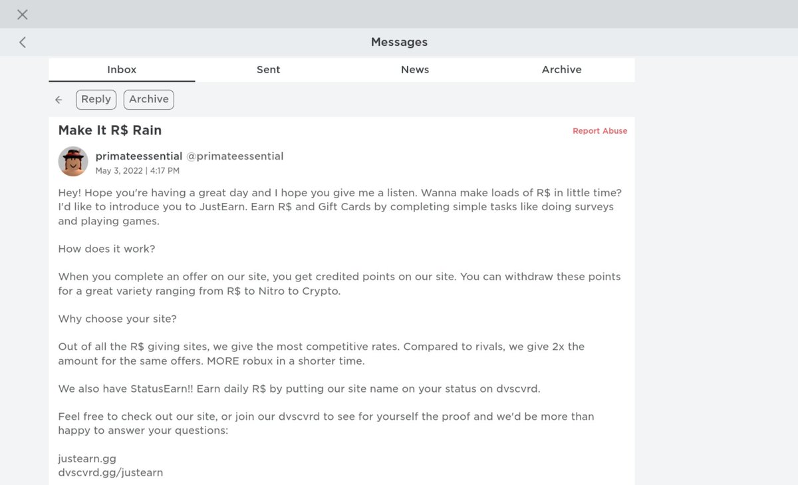Click the text 'How does it work?'
Image resolution: width=798 pixels, height=485 pixels.
(106, 249)
